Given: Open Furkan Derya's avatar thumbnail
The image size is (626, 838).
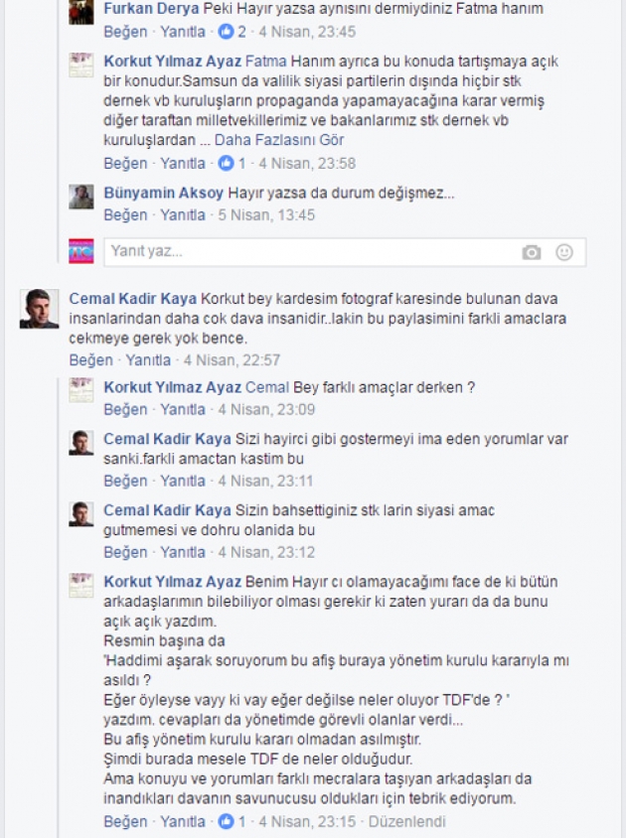Looking at the screenshot, I should 81,12.
